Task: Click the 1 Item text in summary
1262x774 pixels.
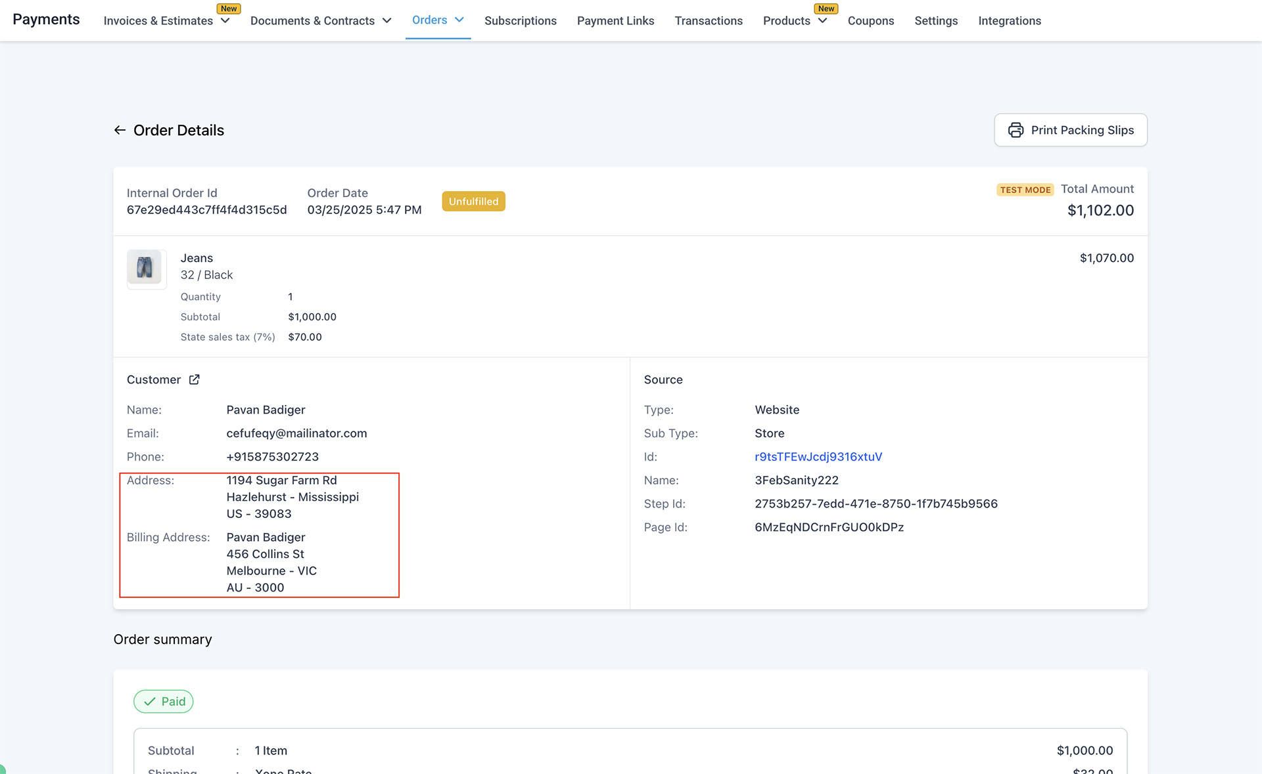Action: click(x=271, y=750)
